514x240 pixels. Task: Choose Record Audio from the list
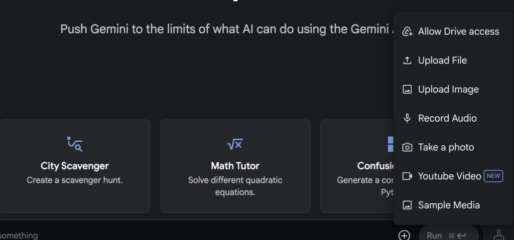click(454, 118)
